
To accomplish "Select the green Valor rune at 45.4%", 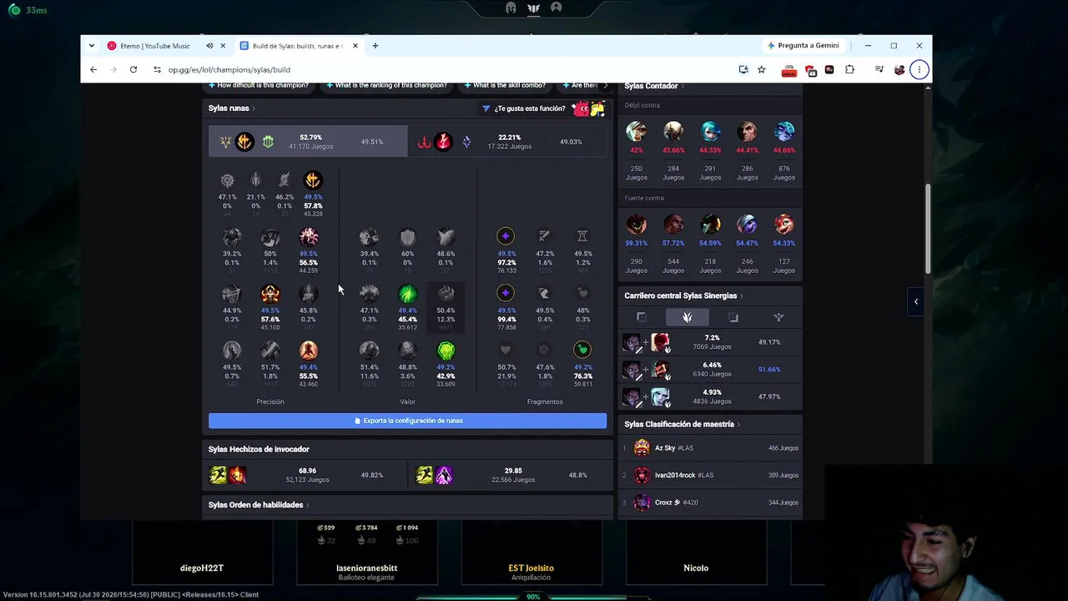I will (x=407, y=294).
